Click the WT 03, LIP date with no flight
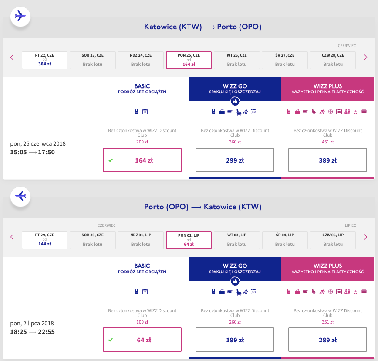This screenshot has width=378, height=361. point(237,240)
